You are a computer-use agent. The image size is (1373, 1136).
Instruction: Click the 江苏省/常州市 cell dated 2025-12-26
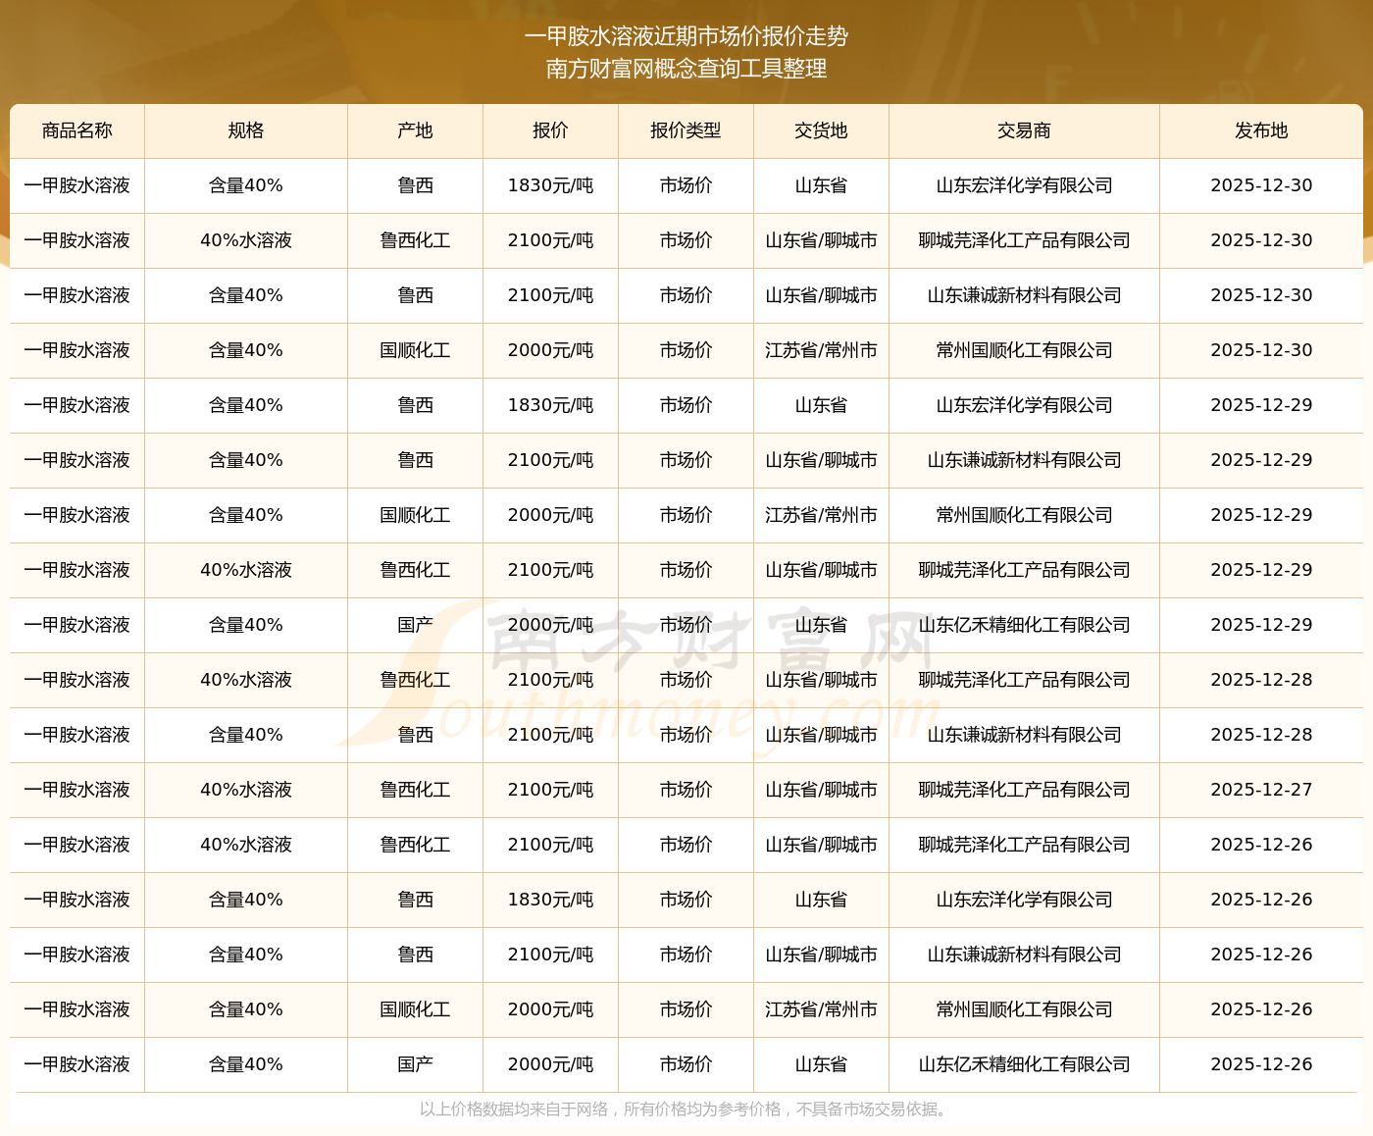pyautogui.click(x=821, y=1009)
